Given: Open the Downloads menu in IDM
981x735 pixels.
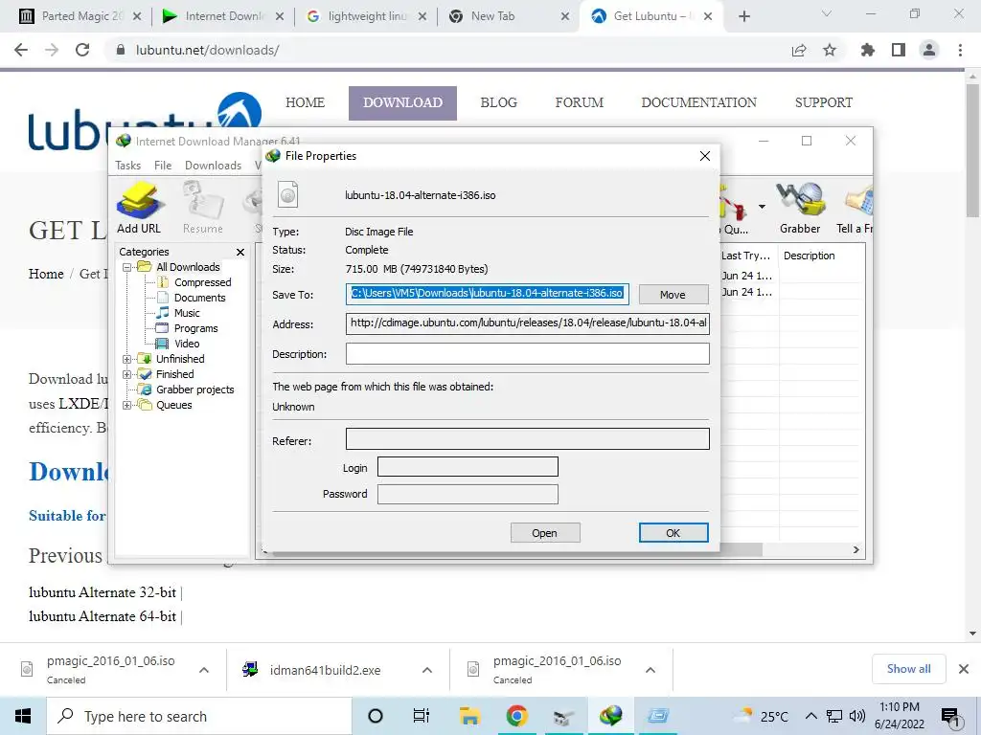Looking at the screenshot, I should [x=213, y=165].
